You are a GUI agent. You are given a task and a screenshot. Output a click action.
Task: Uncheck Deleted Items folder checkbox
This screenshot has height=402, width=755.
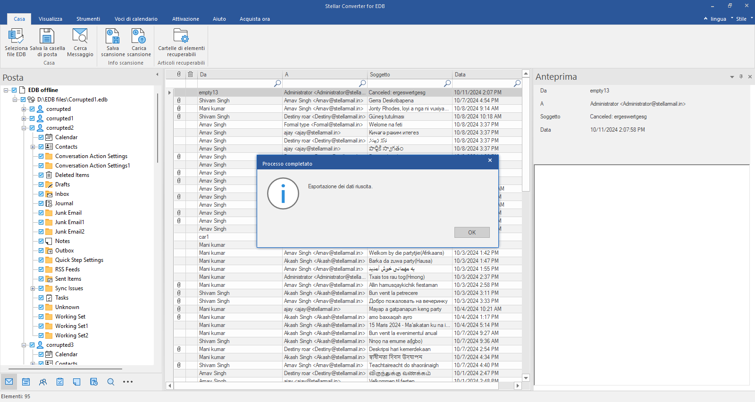(41, 175)
